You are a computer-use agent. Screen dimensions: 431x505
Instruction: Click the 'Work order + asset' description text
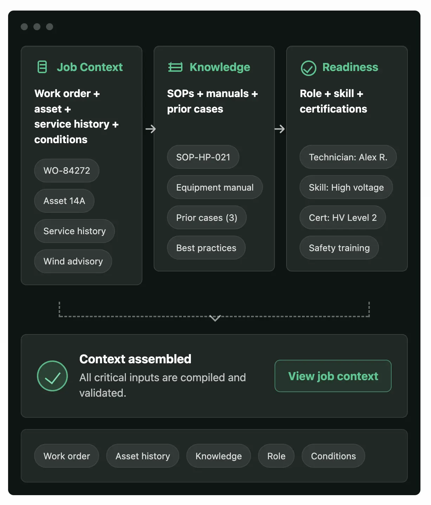coord(76,116)
